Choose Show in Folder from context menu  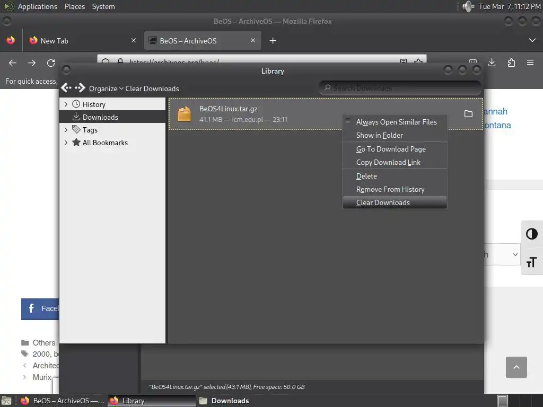pos(395,135)
